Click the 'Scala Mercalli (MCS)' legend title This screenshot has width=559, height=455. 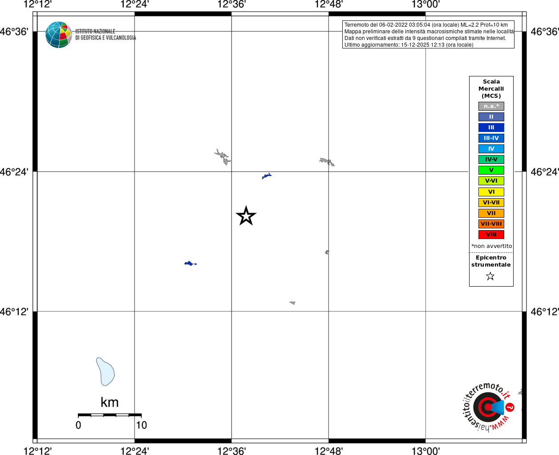pyautogui.click(x=491, y=89)
